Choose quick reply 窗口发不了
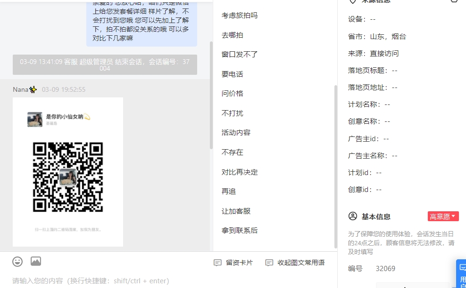Viewport: 466px width, 288px height. click(x=240, y=55)
